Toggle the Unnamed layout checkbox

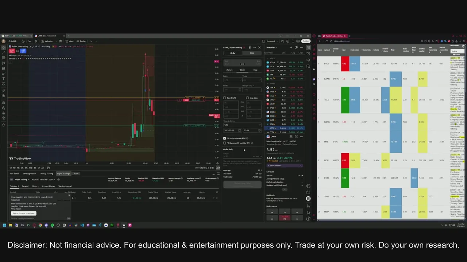(x=264, y=41)
